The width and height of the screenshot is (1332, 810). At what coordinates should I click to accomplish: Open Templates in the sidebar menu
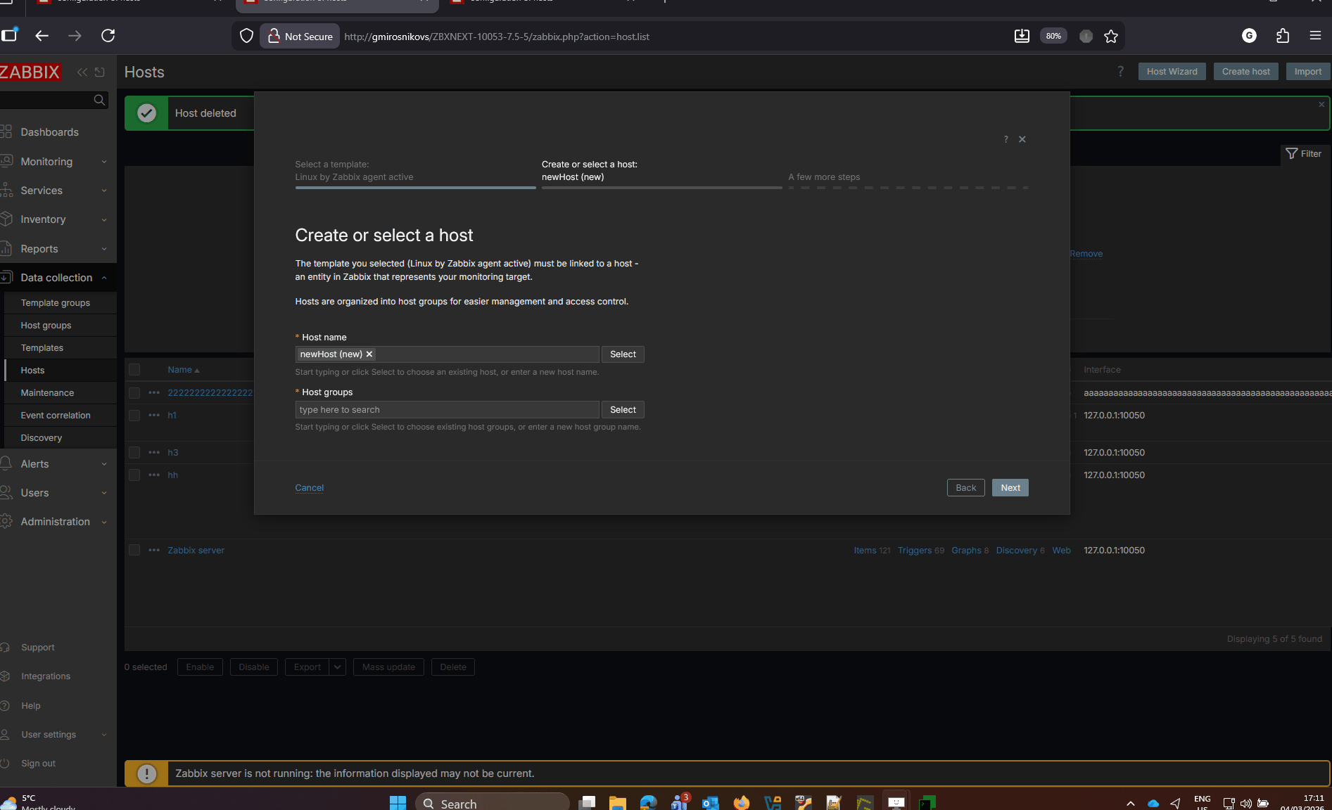42,348
